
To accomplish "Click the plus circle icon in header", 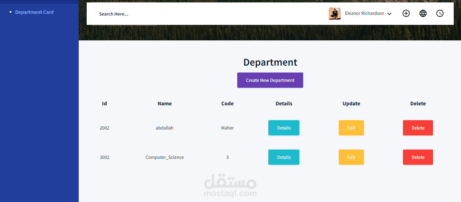I will point(406,13).
